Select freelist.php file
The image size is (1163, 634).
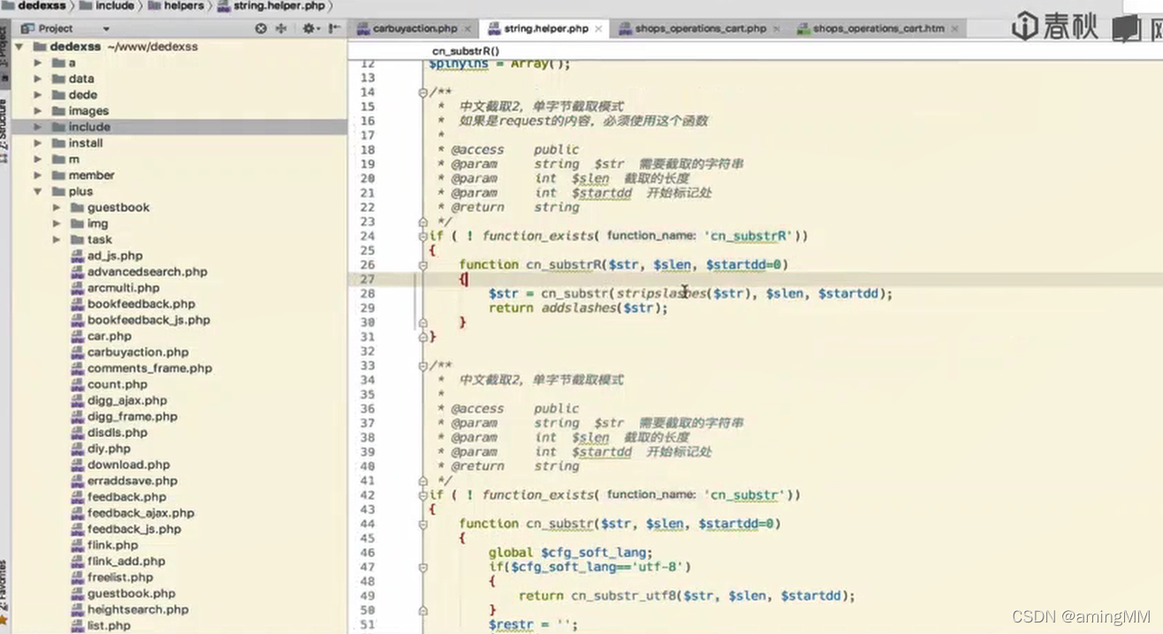tap(120, 577)
